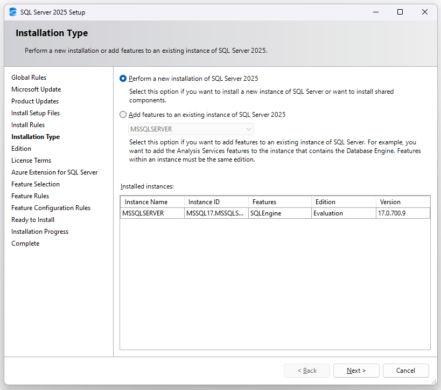The width and height of the screenshot is (441, 390).
Task: Go to License Terms step
Action: point(31,160)
